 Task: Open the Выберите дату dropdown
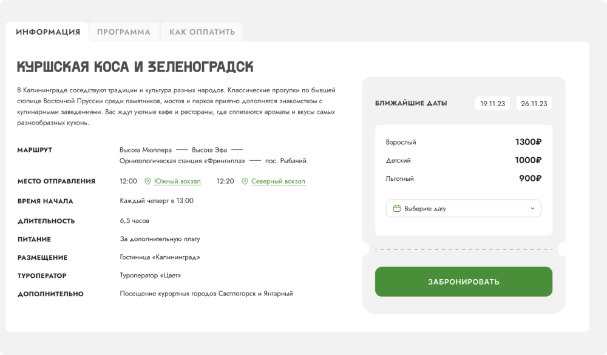(463, 209)
